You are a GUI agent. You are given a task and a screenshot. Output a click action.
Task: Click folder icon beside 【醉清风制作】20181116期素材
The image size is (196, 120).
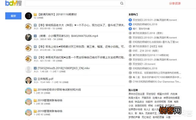[x=35, y=14]
